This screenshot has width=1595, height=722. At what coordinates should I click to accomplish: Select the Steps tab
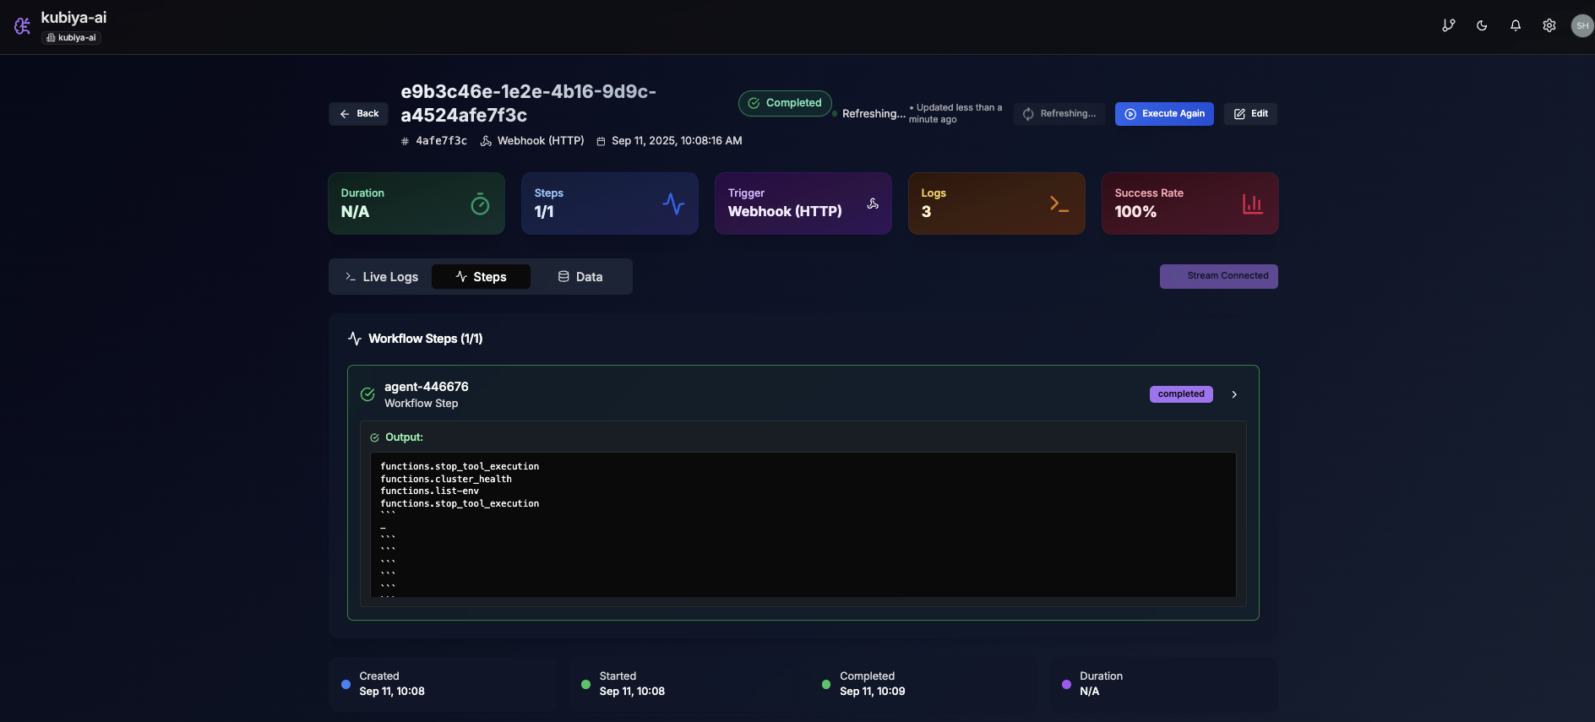(481, 277)
